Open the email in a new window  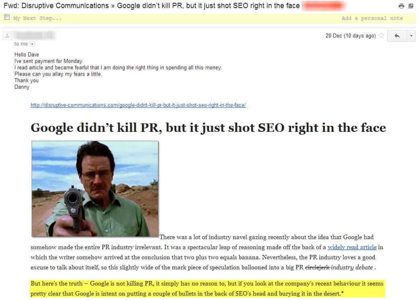[411, 6]
